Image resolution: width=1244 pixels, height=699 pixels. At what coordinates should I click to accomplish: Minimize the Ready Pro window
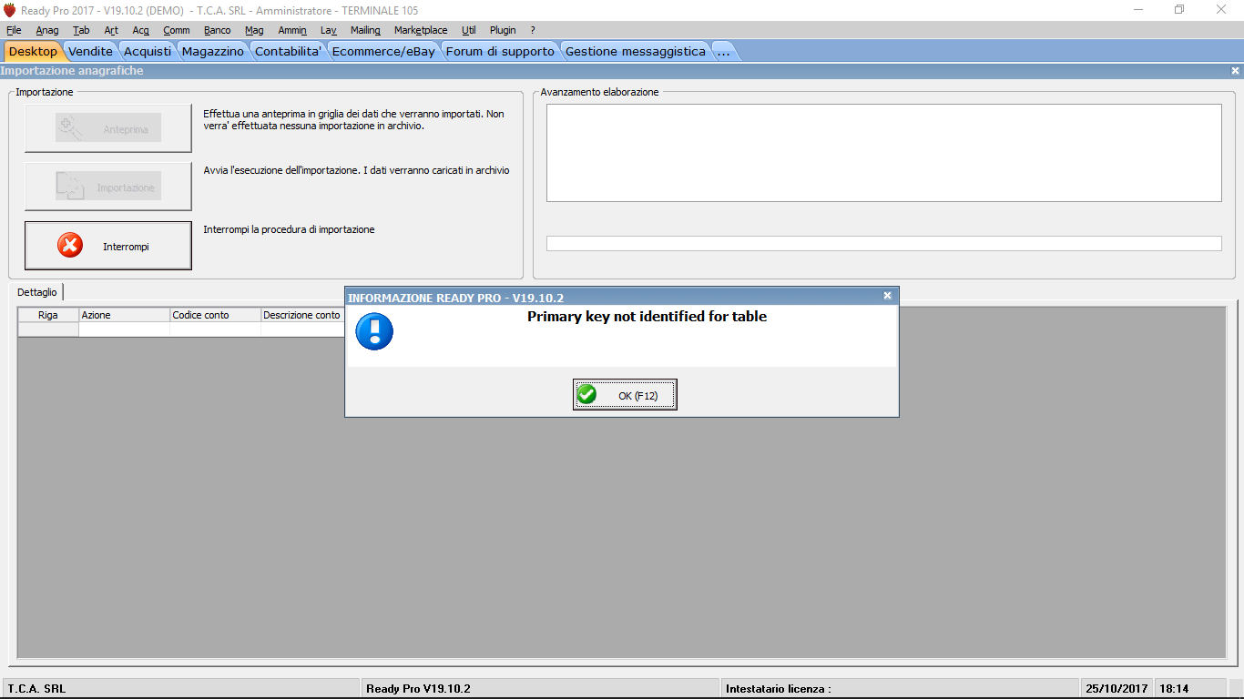[1138, 10]
